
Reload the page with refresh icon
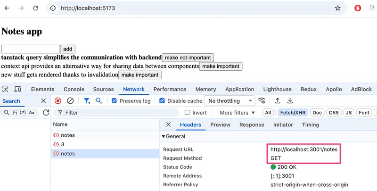pos(36,8)
